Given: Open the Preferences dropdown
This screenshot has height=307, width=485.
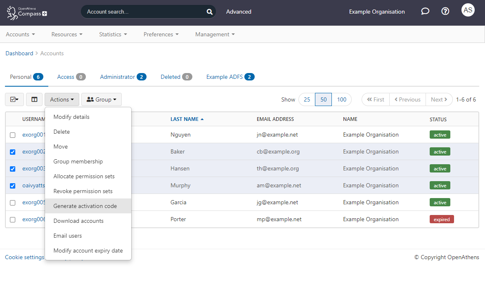Looking at the screenshot, I should pos(161,34).
